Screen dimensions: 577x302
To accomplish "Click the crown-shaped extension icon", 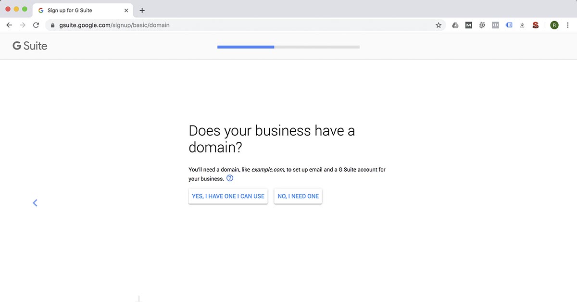I will [522, 25].
